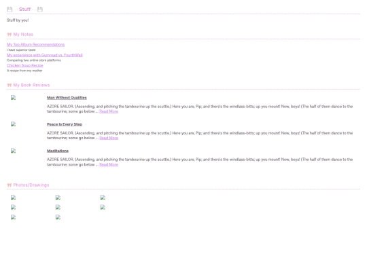Click Peace Is Every Step cover image

[x=14, y=124]
